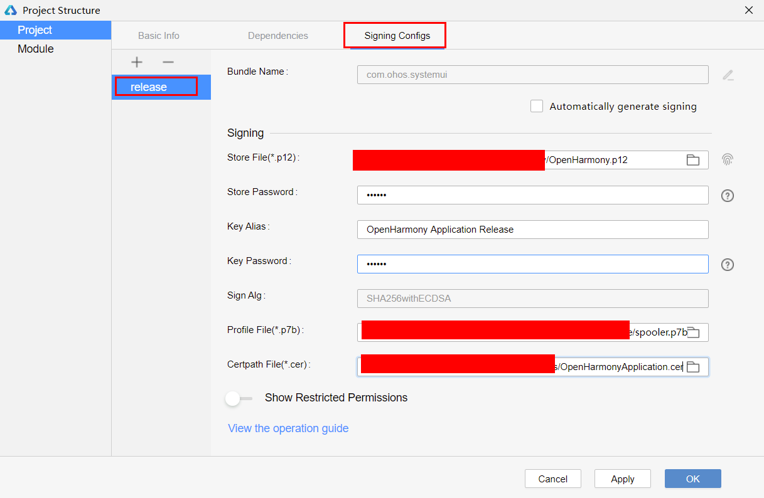
Task: Select Module in the left sidebar
Action: (36, 49)
